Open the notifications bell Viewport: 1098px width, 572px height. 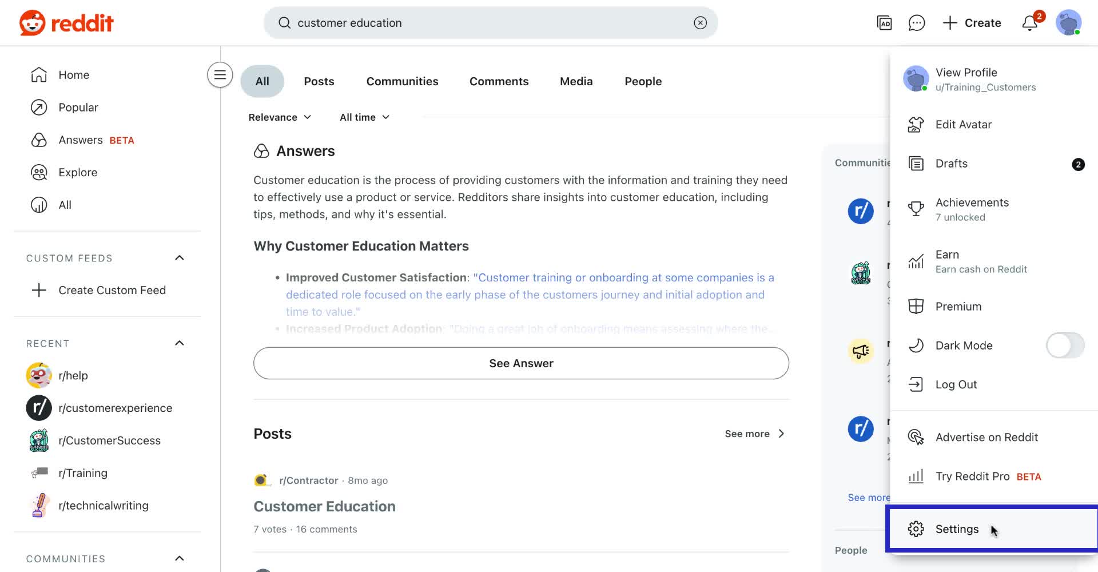[x=1030, y=23]
